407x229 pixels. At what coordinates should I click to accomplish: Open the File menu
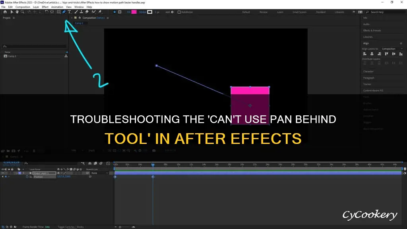coord(3,7)
